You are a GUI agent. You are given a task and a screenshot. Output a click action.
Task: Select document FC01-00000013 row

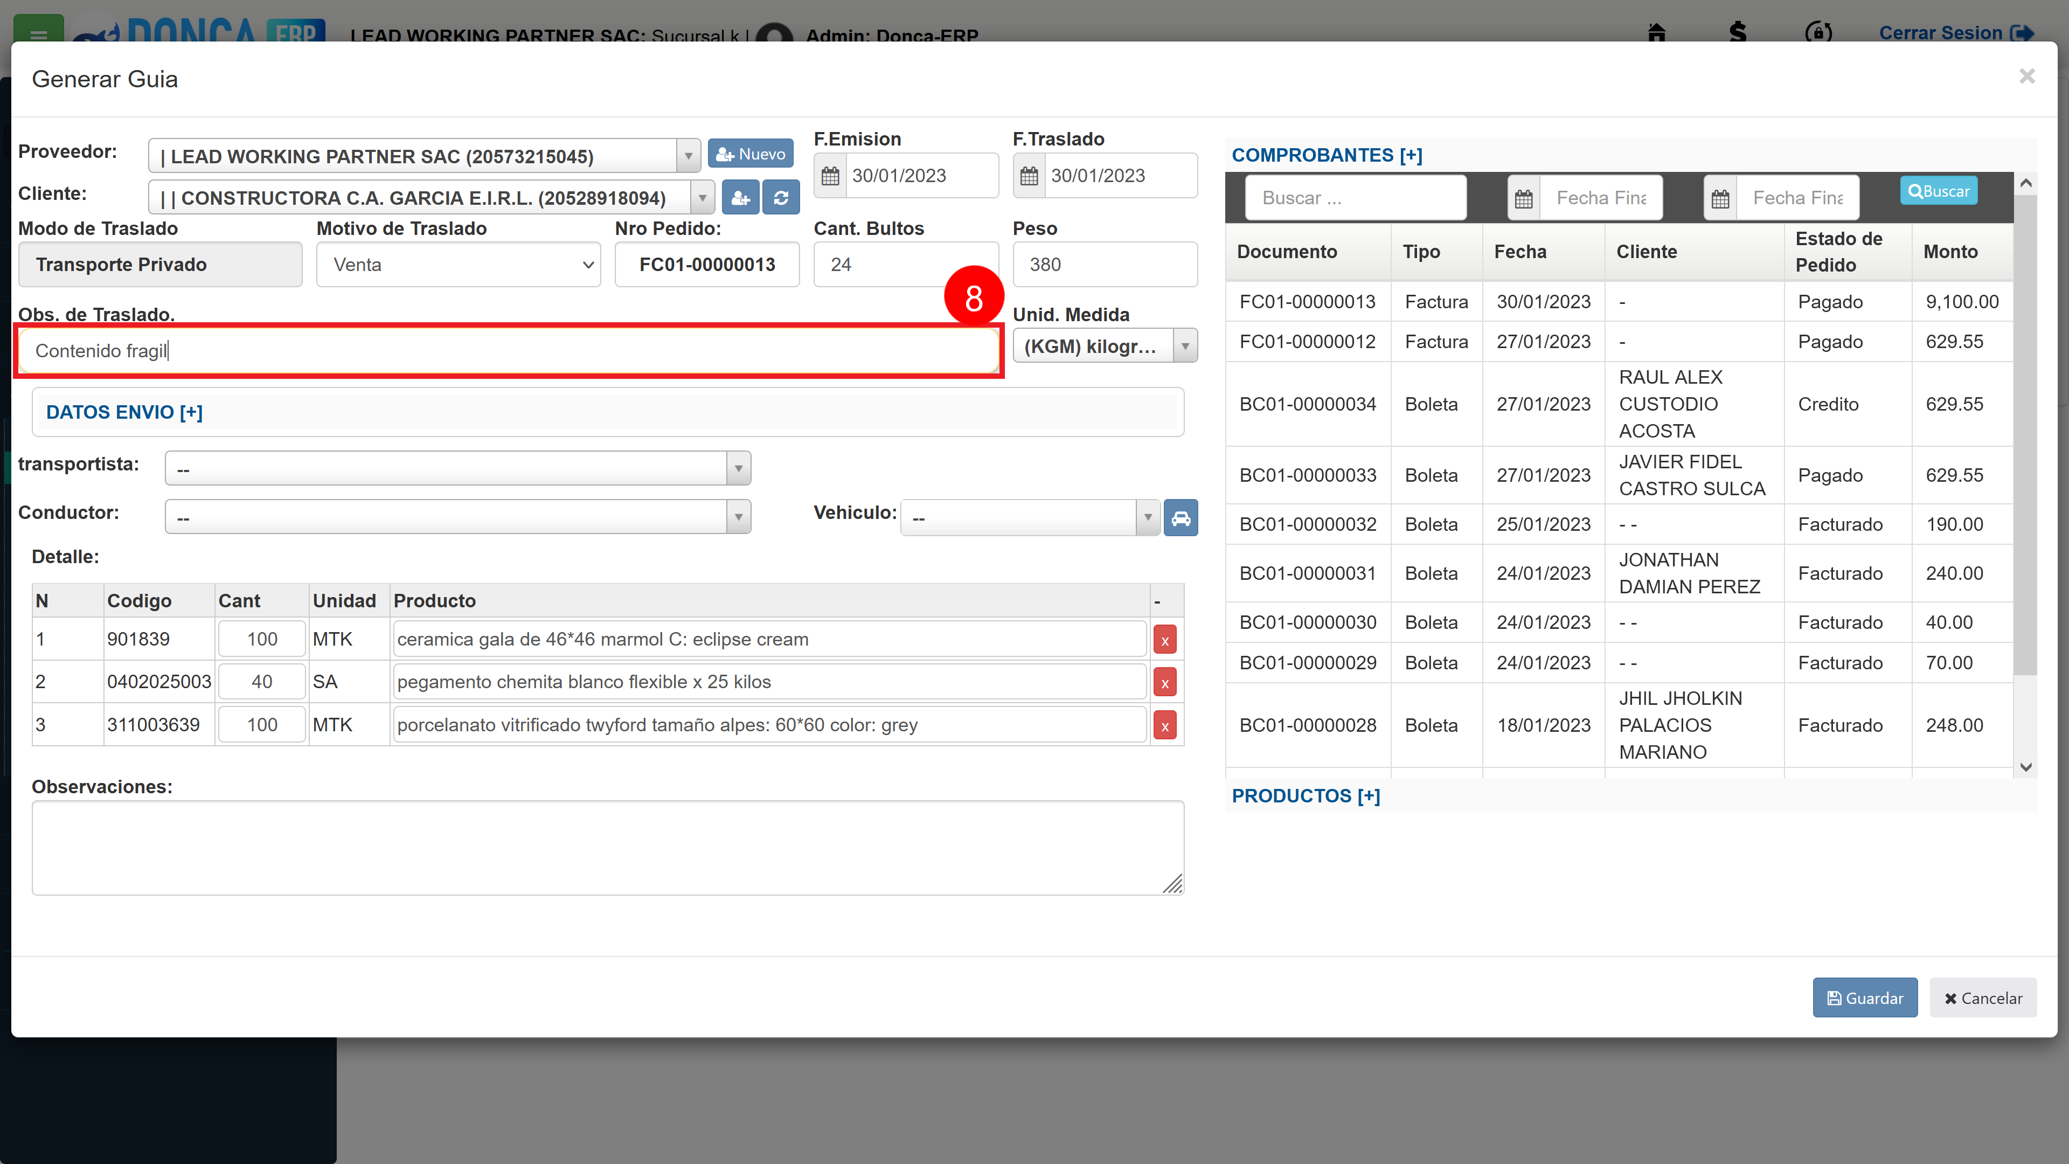click(1619, 302)
